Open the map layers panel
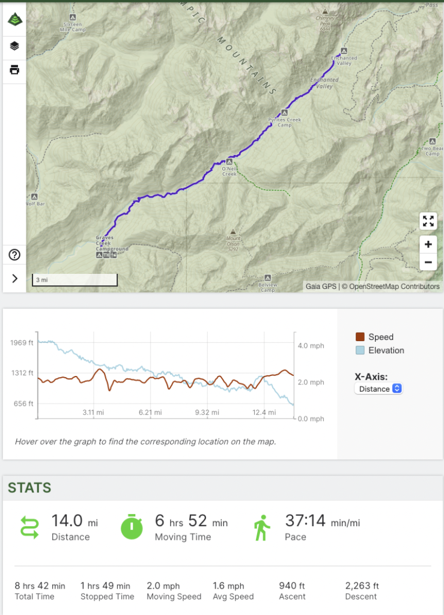This screenshot has width=444, height=615. pos(14,46)
